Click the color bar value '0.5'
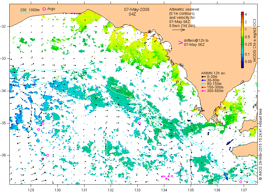The height and width of the screenshot is (194, 264). 247,37
